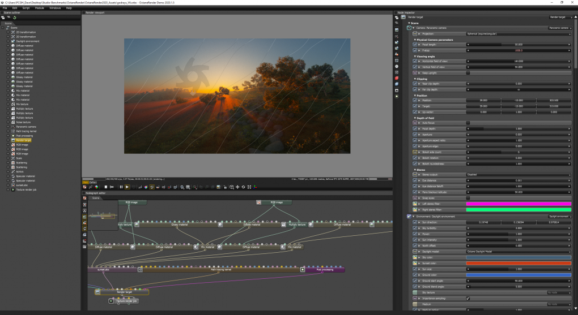
Task: Enable the Auto-focus checkbox
Action: tap(468, 123)
